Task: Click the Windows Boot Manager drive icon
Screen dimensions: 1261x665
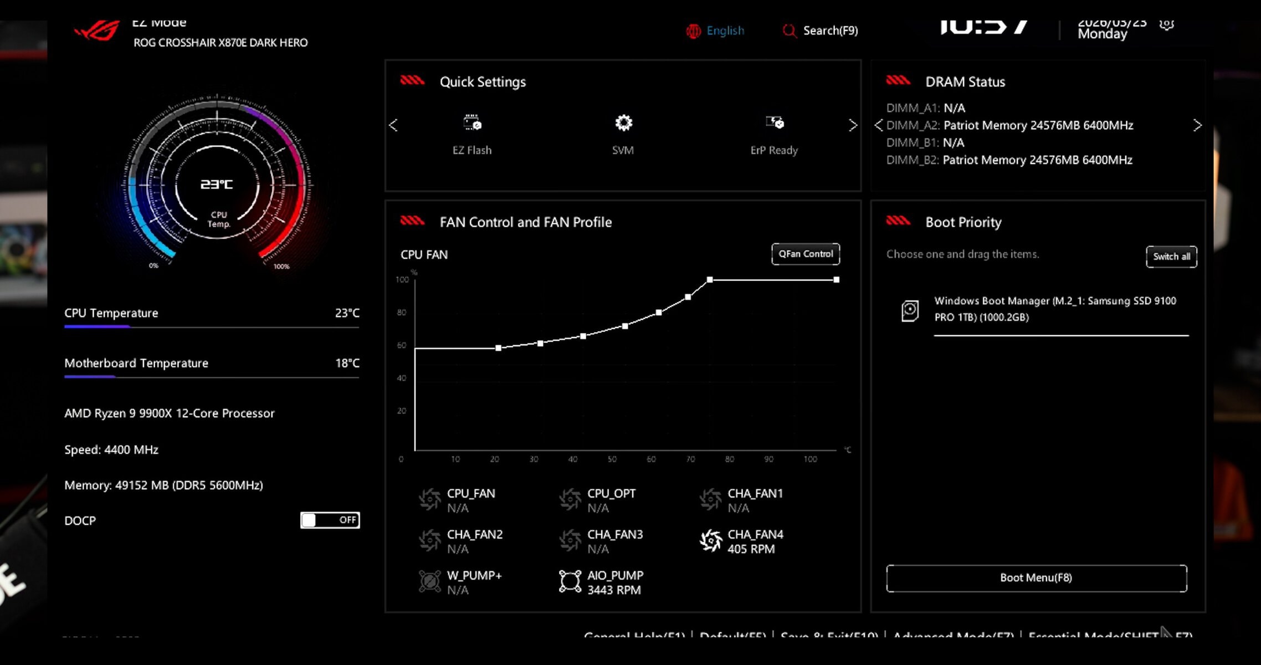Action: click(x=910, y=310)
